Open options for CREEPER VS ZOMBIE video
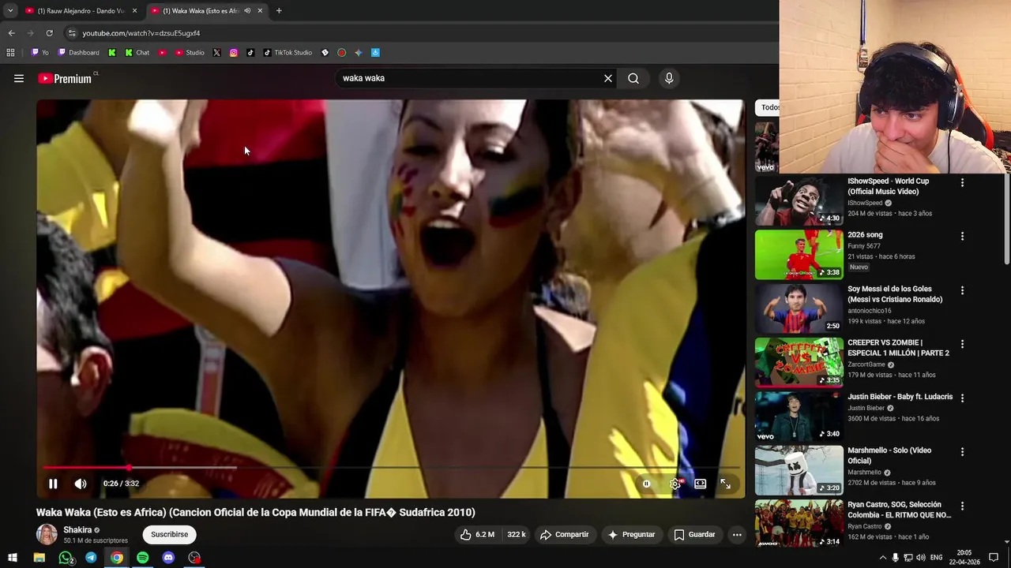This screenshot has width=1011, height=568. (962, 344)
